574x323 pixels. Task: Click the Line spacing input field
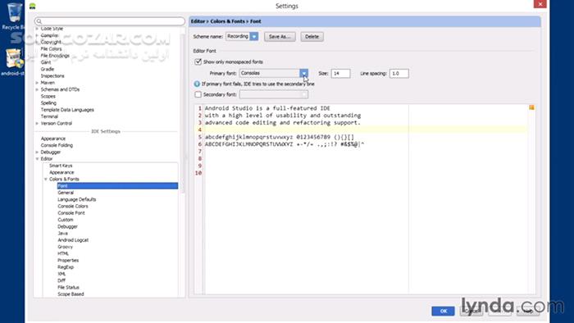click(399, 74)
